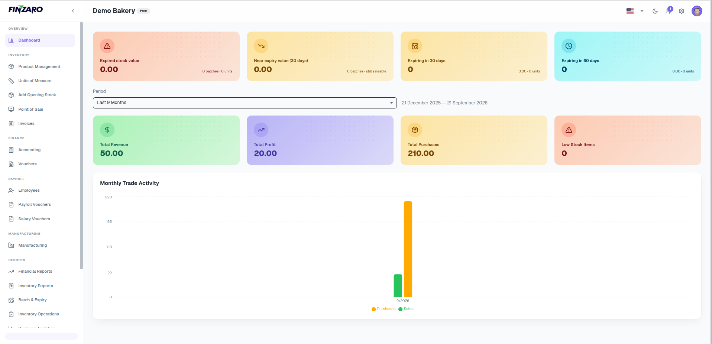
Task: Go to Dashboard in the sidebar
Action: 40,40
